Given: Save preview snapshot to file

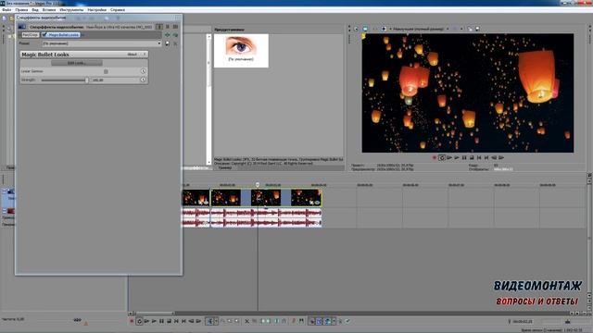Looking at the screenshot, I should (x=478, y=29).
